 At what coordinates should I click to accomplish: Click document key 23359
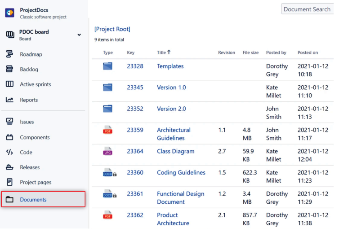point(135,130)
